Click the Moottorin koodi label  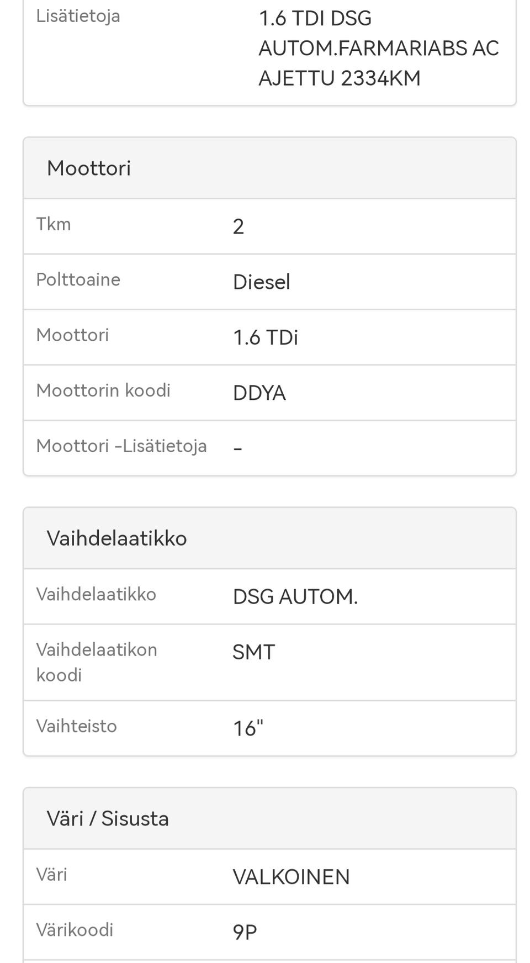[103, 390]
